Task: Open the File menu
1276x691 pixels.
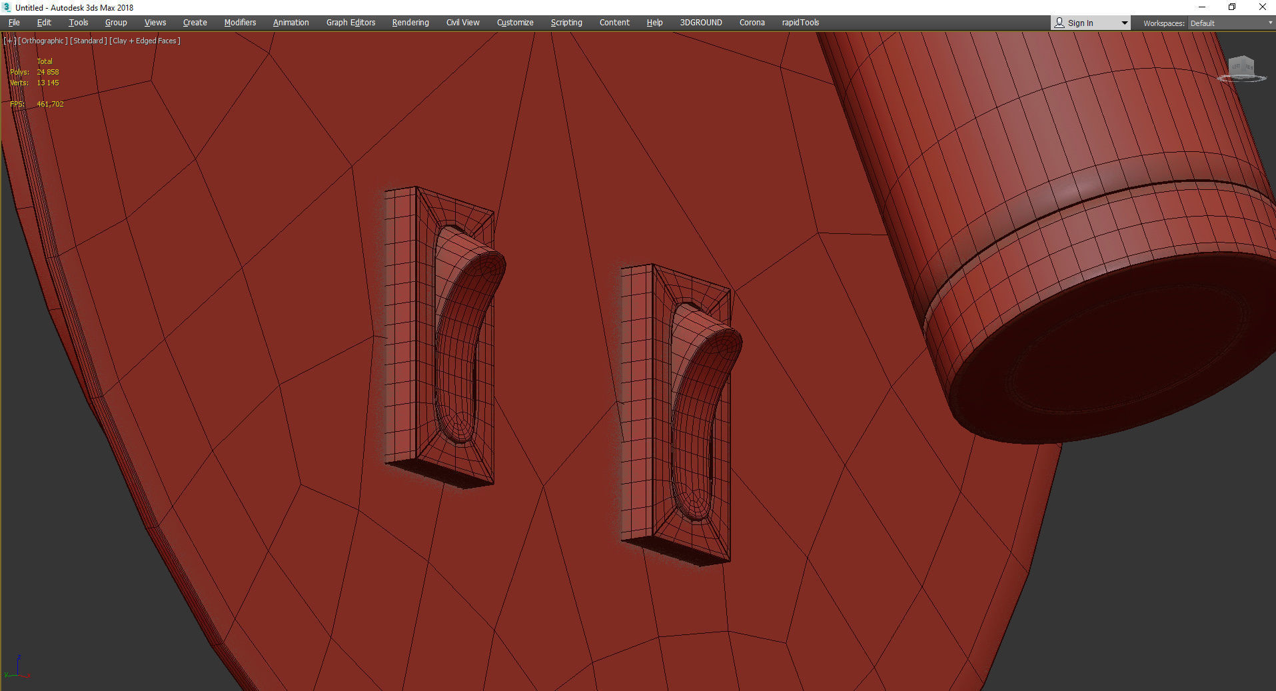Action: point(14,23)
